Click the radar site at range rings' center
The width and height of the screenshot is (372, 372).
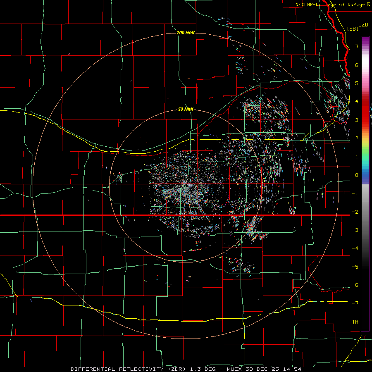point(186,186)
